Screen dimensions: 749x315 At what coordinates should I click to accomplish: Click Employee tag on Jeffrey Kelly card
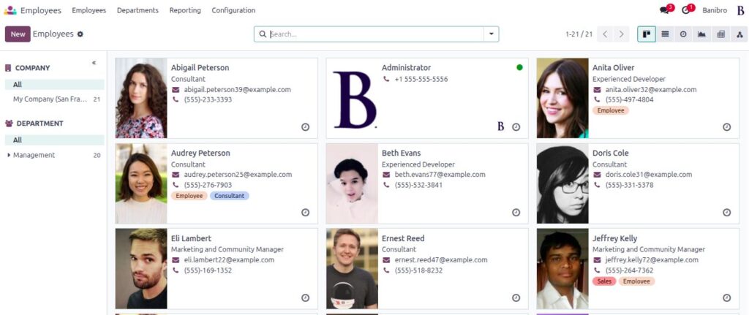pyautogui.click(x=637, y=281)
